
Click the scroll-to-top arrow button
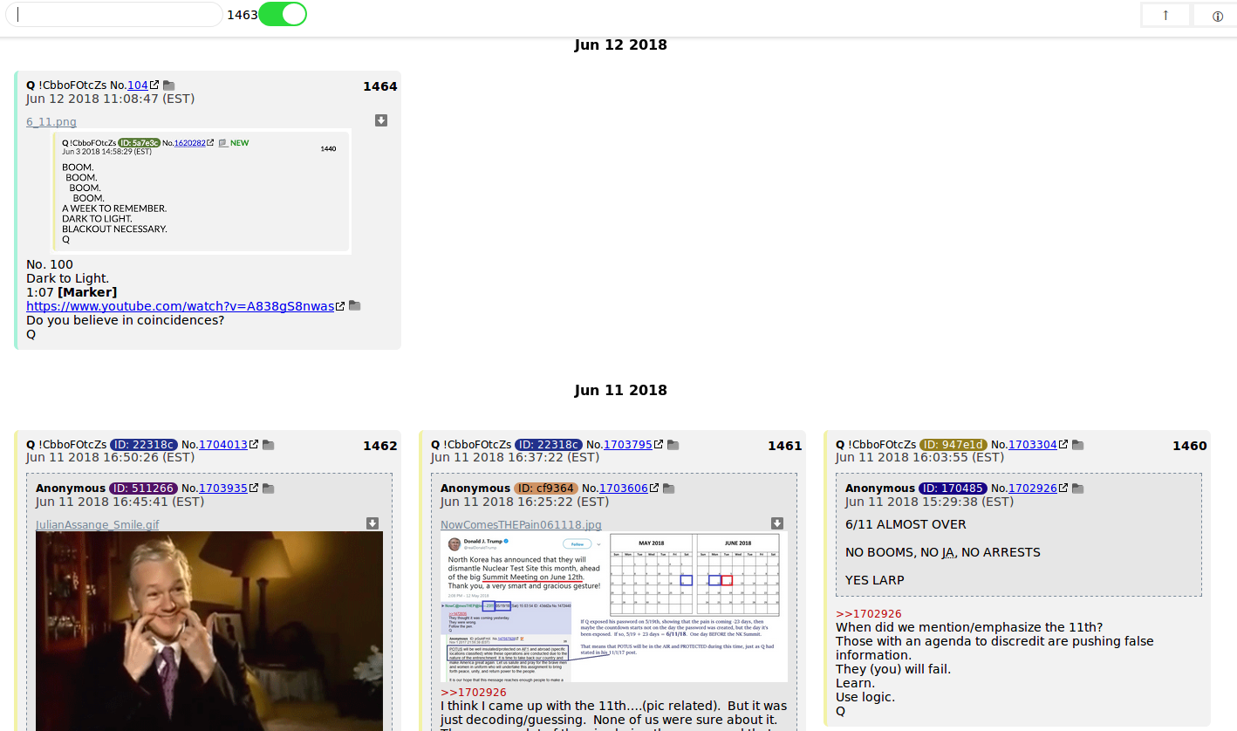pos(1165,15)
